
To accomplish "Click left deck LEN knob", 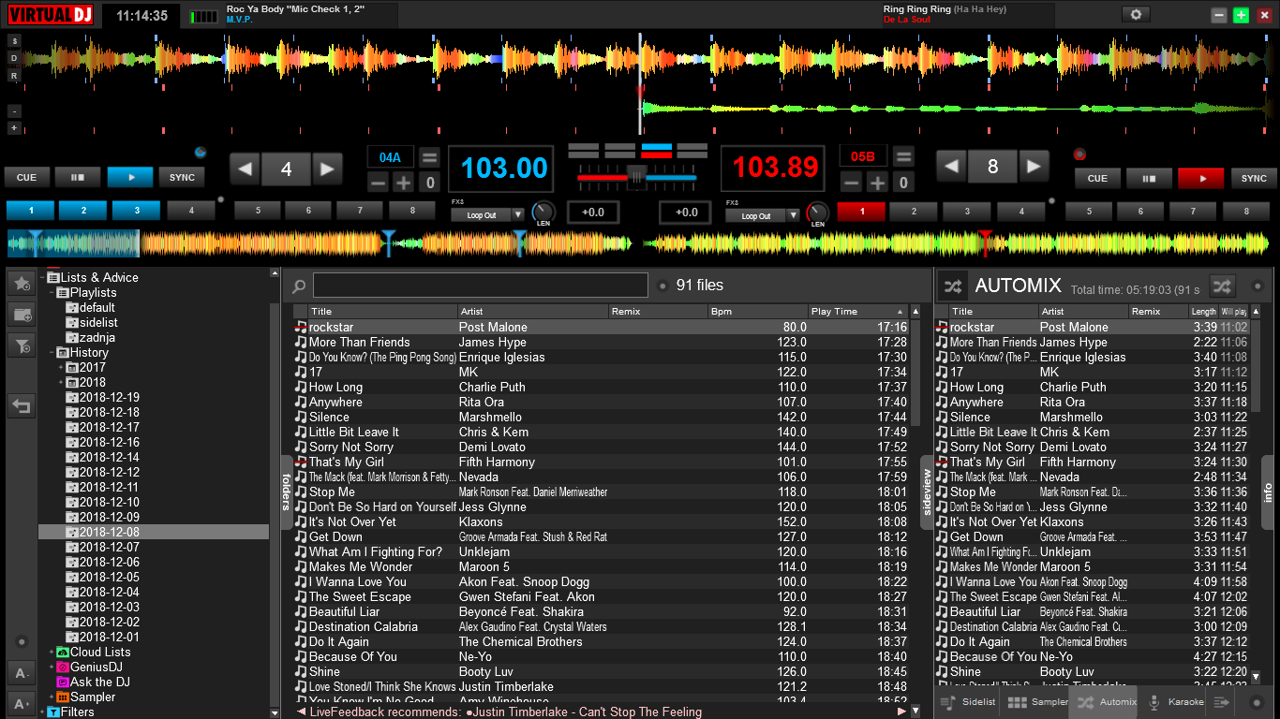I will click(543, 213).
